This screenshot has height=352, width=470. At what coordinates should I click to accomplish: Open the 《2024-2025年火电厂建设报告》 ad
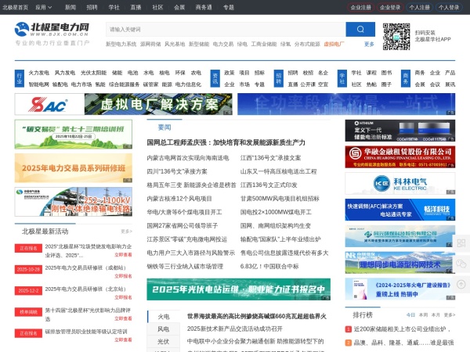pos(399,289)
